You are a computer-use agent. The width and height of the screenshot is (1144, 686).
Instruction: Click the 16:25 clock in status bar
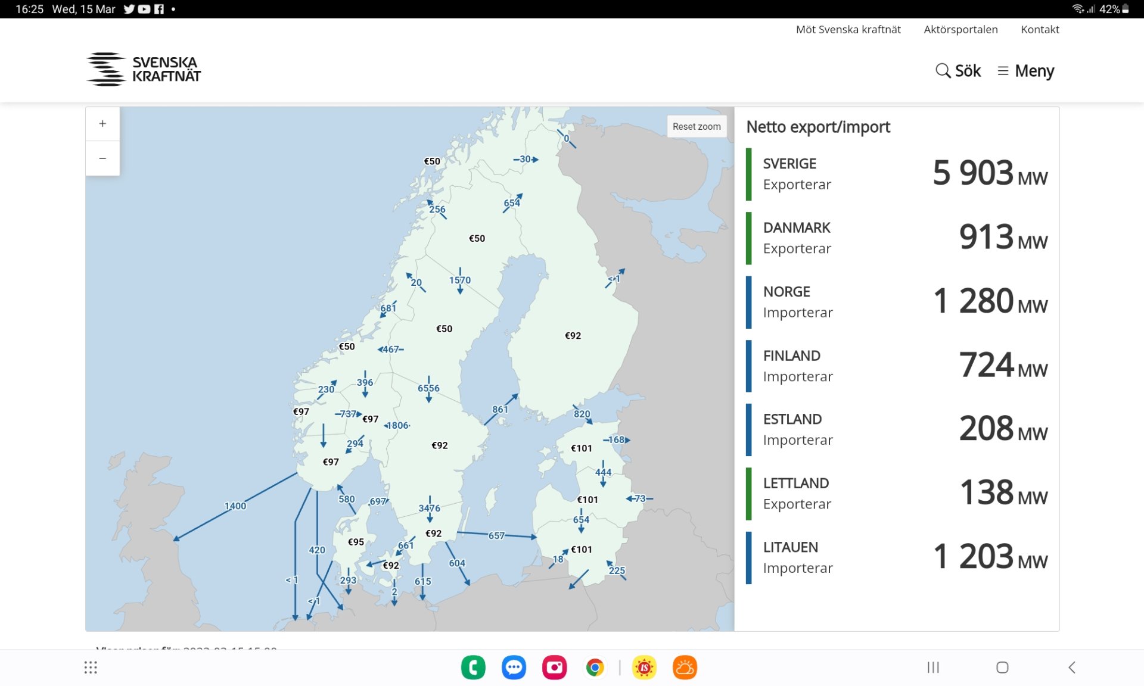tap(29, 9)
